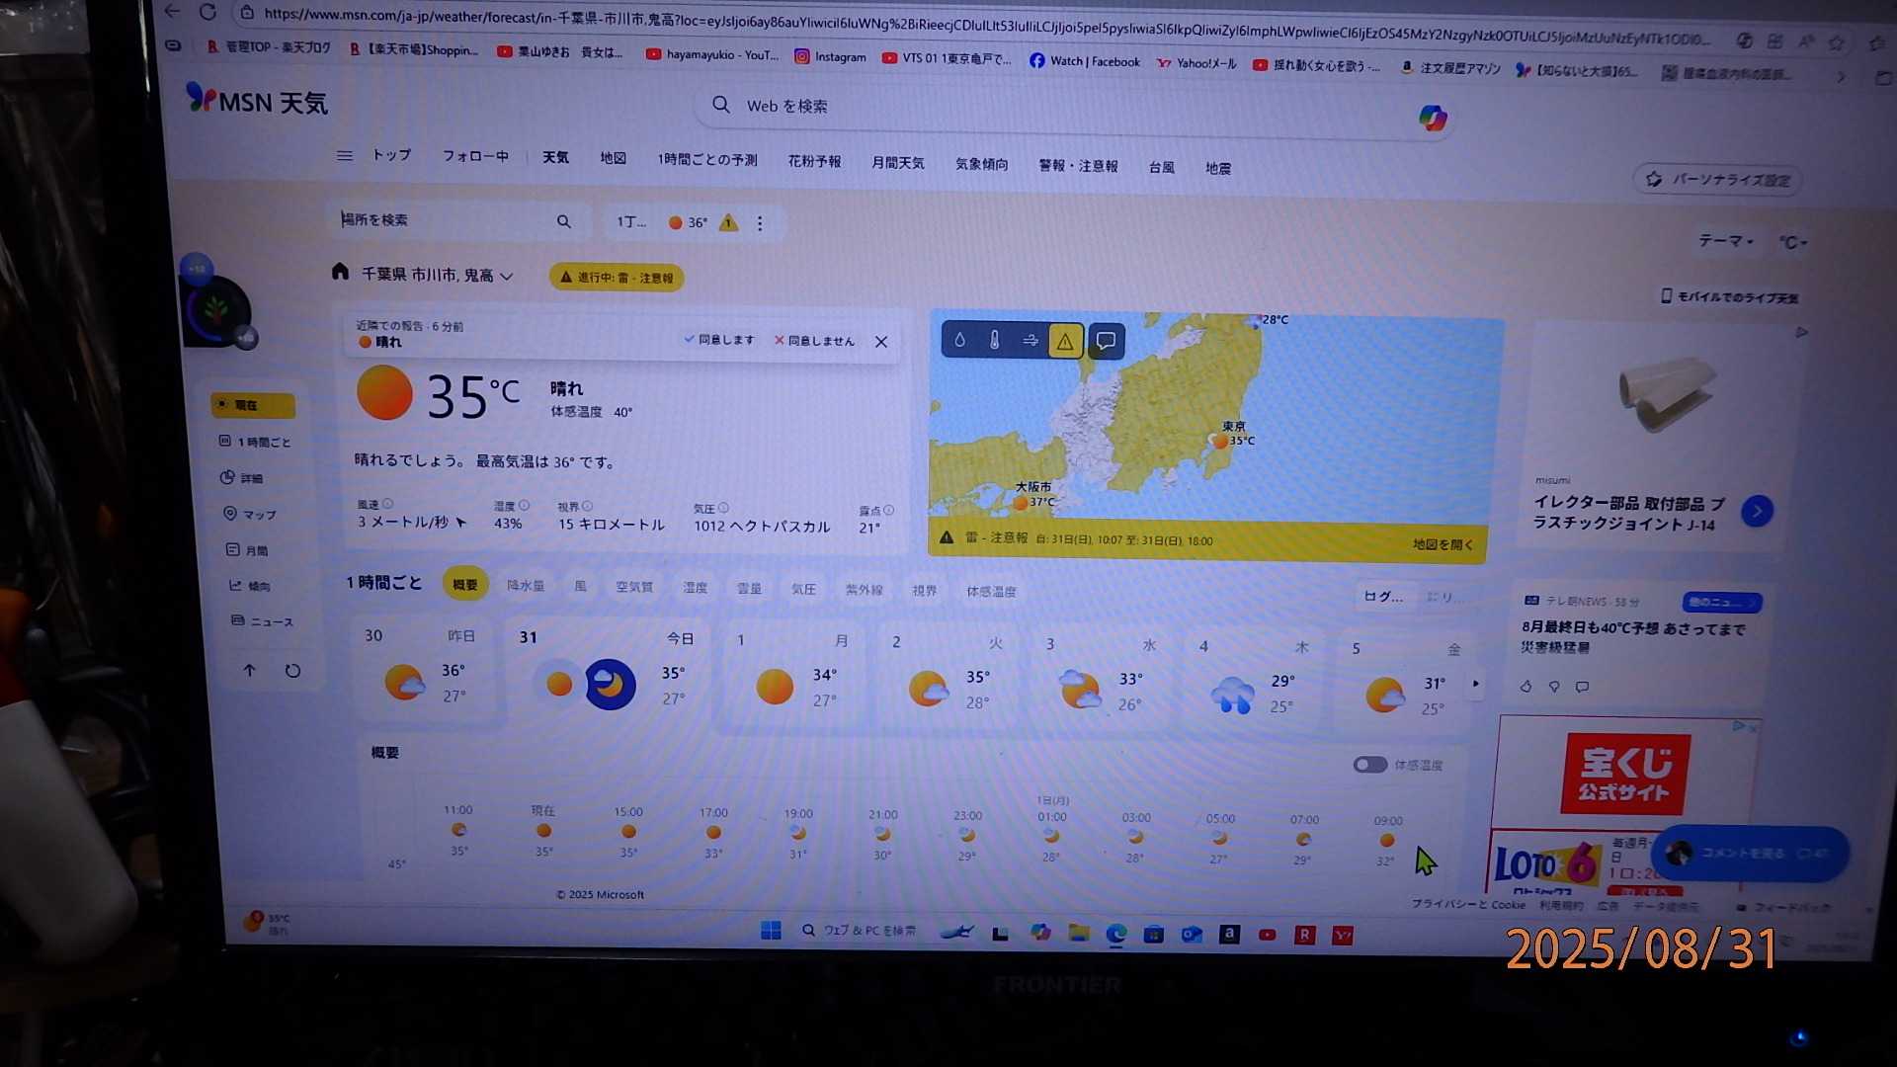Click the 地図を開く link
Image resolution: width=1897 pixels, height=1067 pixels.
pos(1442,544)
